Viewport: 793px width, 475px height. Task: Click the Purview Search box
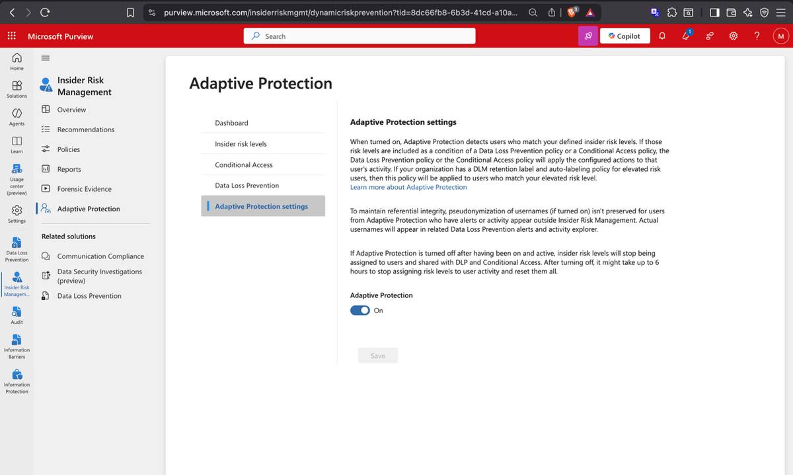359,36
